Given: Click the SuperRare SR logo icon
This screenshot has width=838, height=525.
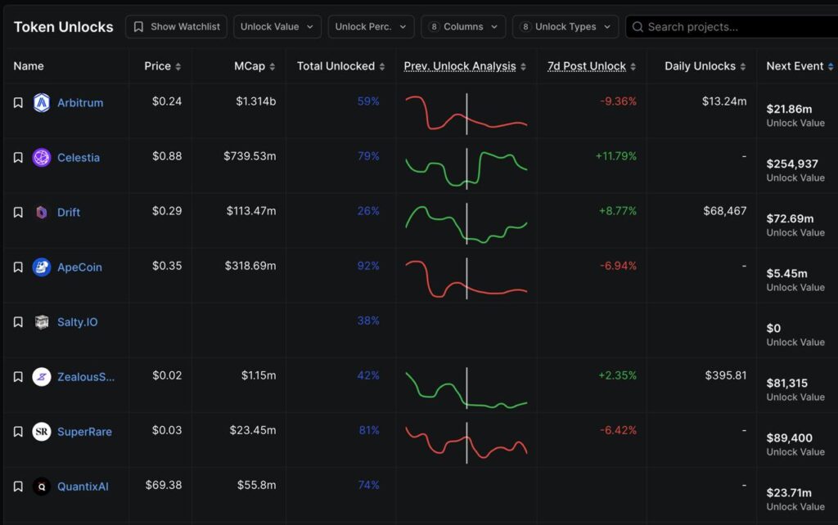Looking at the screenshot, I should (42, 432).
